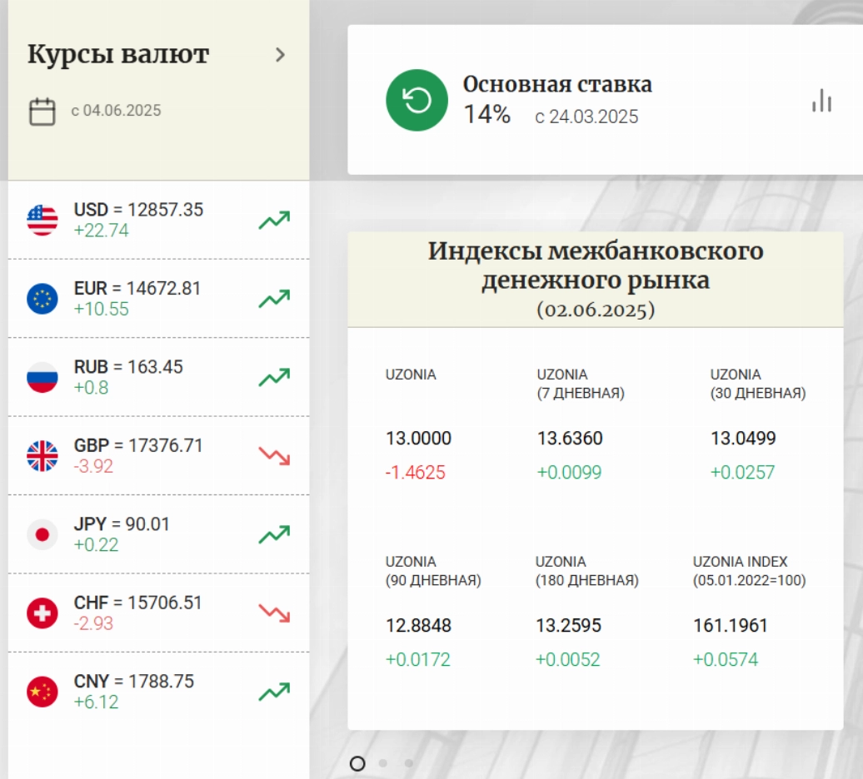Click the '+0.22' JPY change value
The image size is (863, 779).
97,545
